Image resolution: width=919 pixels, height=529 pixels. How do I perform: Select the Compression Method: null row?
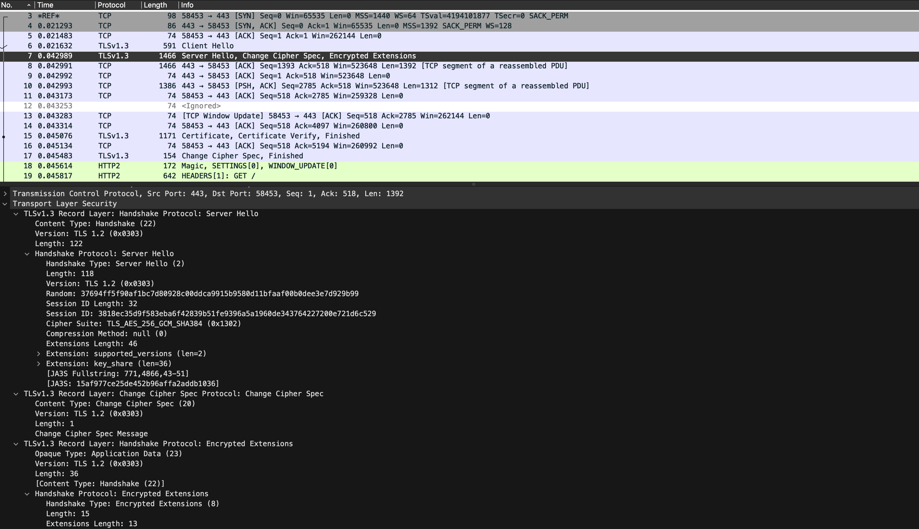(x=460, y=333)
